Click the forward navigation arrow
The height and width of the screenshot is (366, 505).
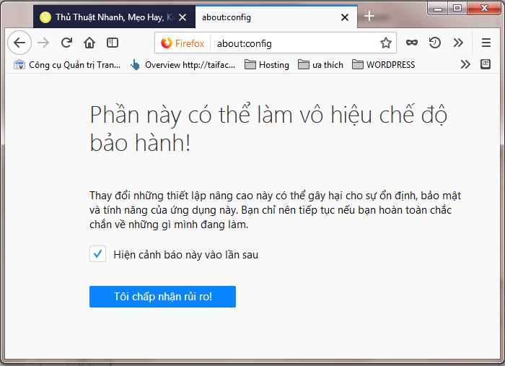43,43
